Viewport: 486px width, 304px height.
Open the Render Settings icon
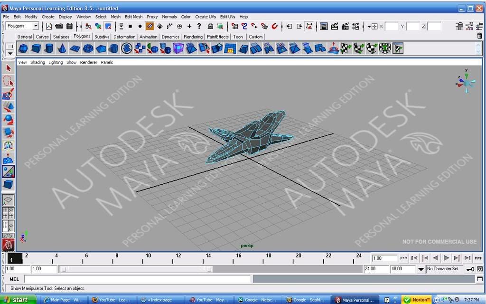coord(356,27)
